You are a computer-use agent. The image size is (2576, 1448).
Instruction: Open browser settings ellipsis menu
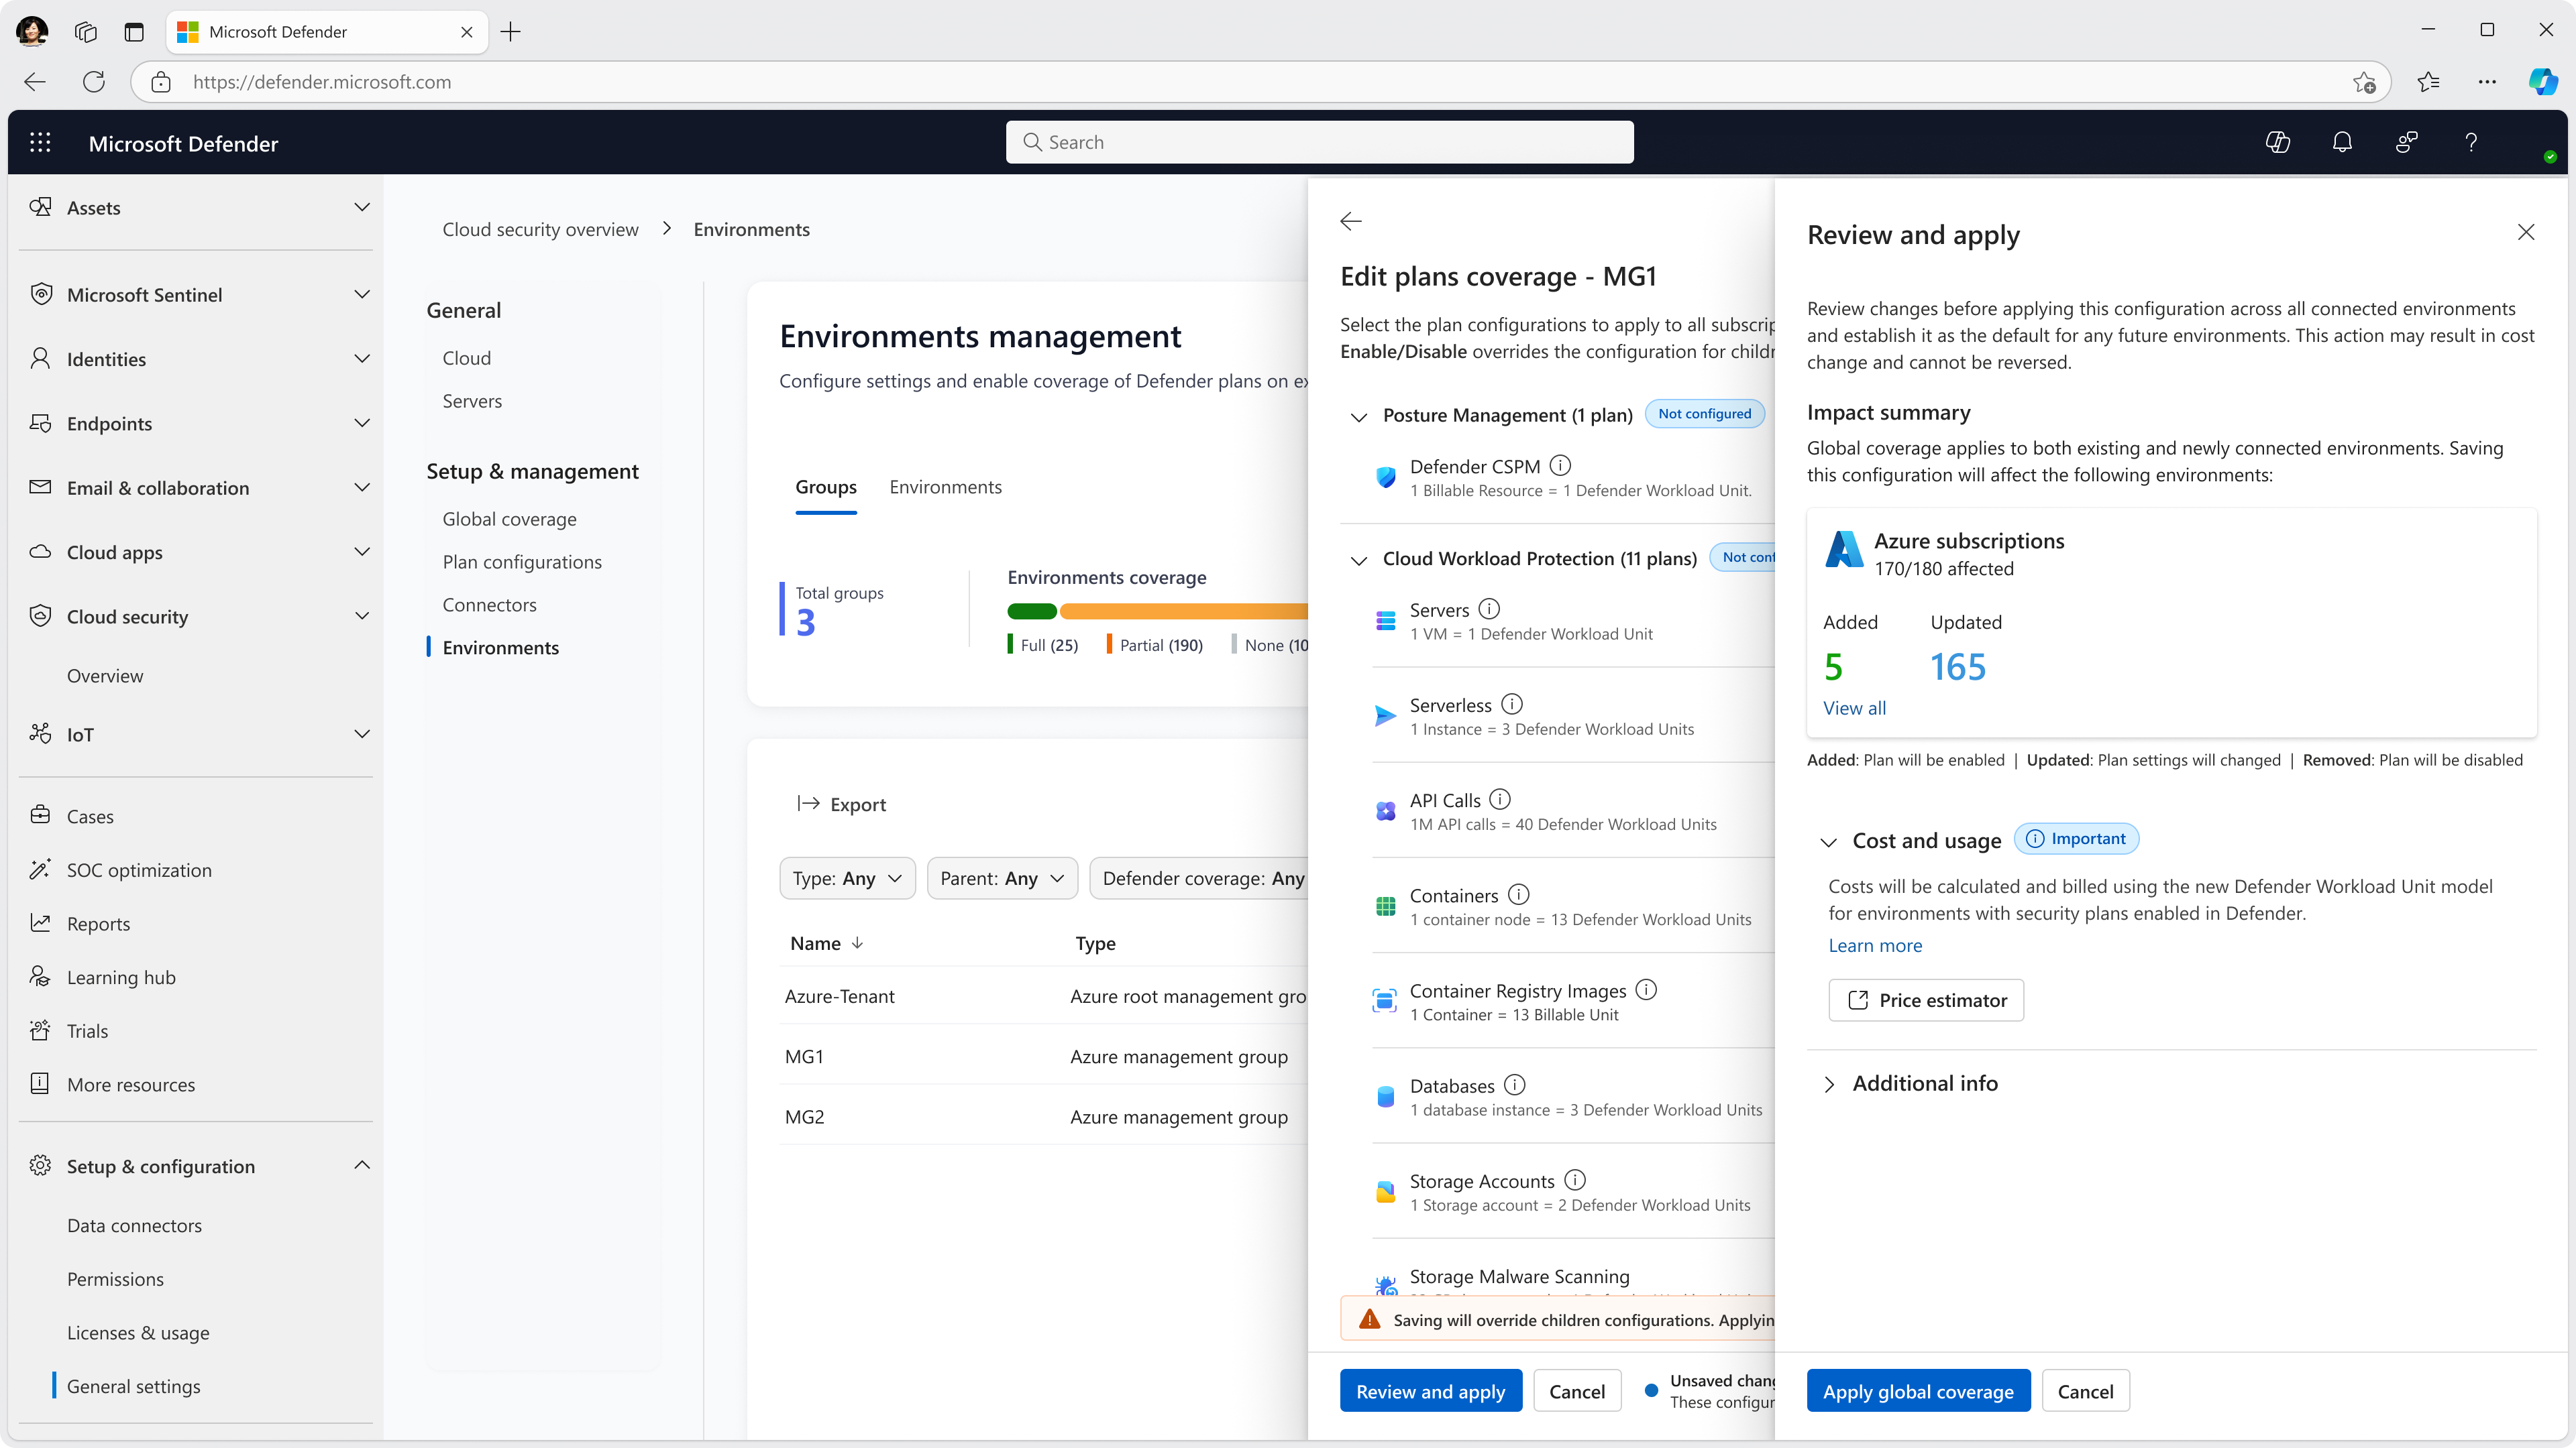(2487, 82)
